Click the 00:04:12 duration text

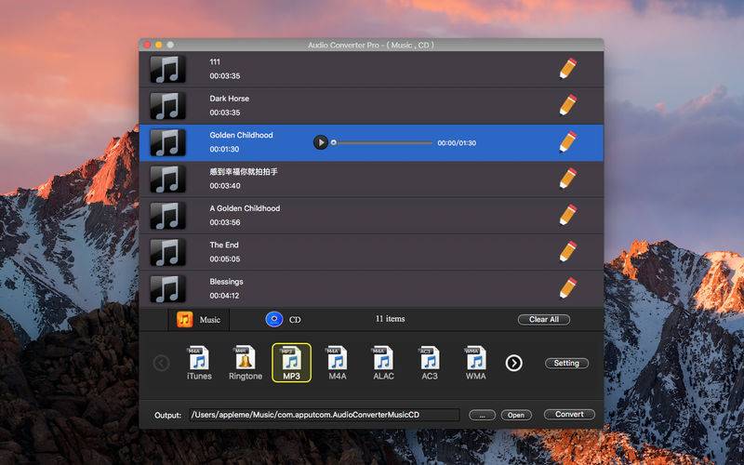[224, 296]
